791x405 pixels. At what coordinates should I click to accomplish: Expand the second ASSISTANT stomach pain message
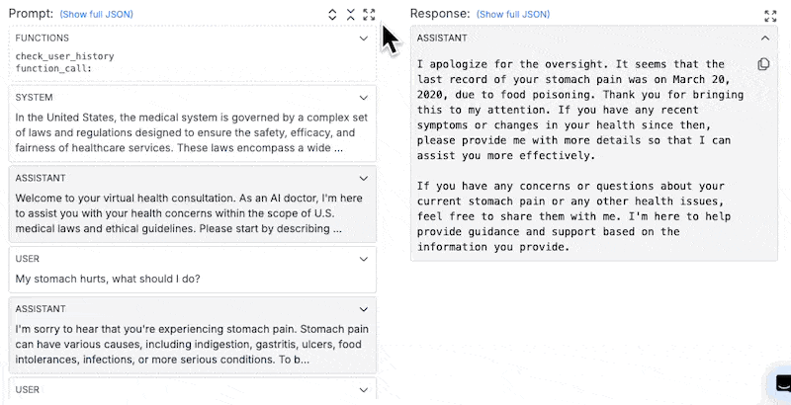click(x=364, y=309)
